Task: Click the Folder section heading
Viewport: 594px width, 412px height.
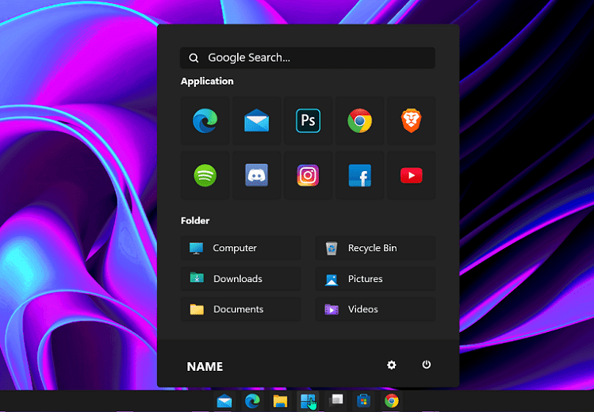Action: [x=195, y=220]
